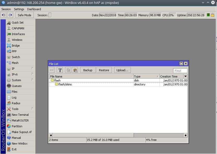Sort by Creation Time column header
This screenshot has width=217, height=154.
[x=172, y=76]
